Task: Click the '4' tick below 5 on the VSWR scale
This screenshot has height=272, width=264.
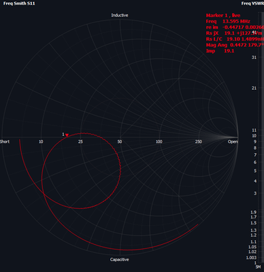Action: click(255, 181)
